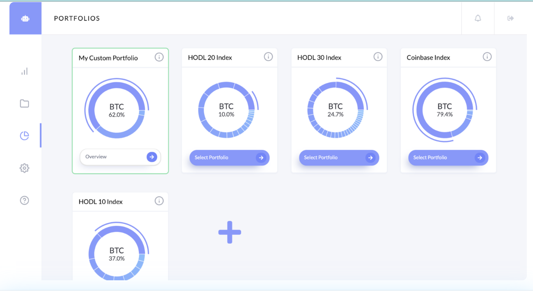
Task: Select the pie chart portfolios icon
Action: 25,136
